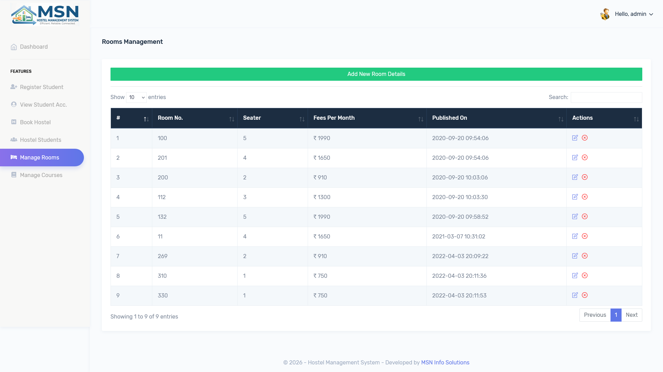Click the Dashboard home icon in sidebar
663x372 pixels.
coord(14,47)
